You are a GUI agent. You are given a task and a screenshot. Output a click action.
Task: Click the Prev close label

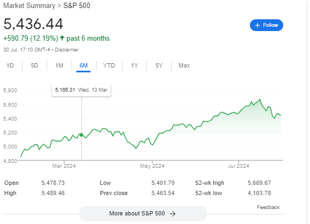coord(114,193)
